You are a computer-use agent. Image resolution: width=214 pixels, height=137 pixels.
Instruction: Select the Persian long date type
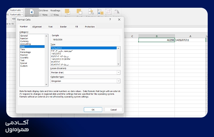pos(84,51)
